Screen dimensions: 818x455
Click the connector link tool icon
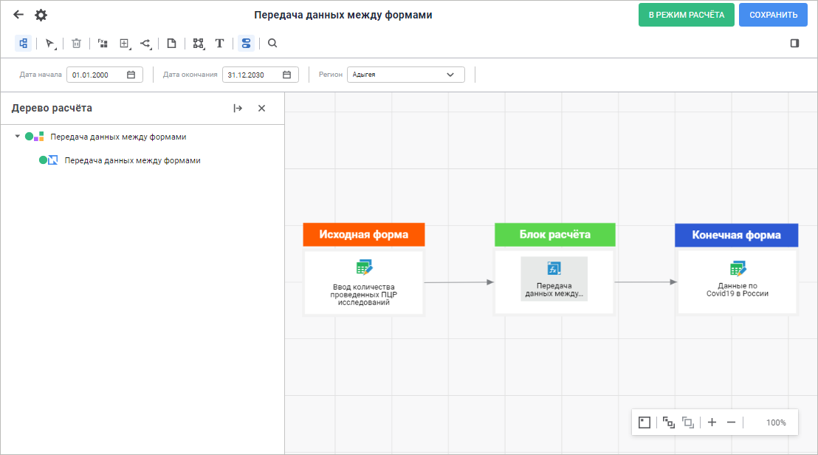(x=145, y=44)
